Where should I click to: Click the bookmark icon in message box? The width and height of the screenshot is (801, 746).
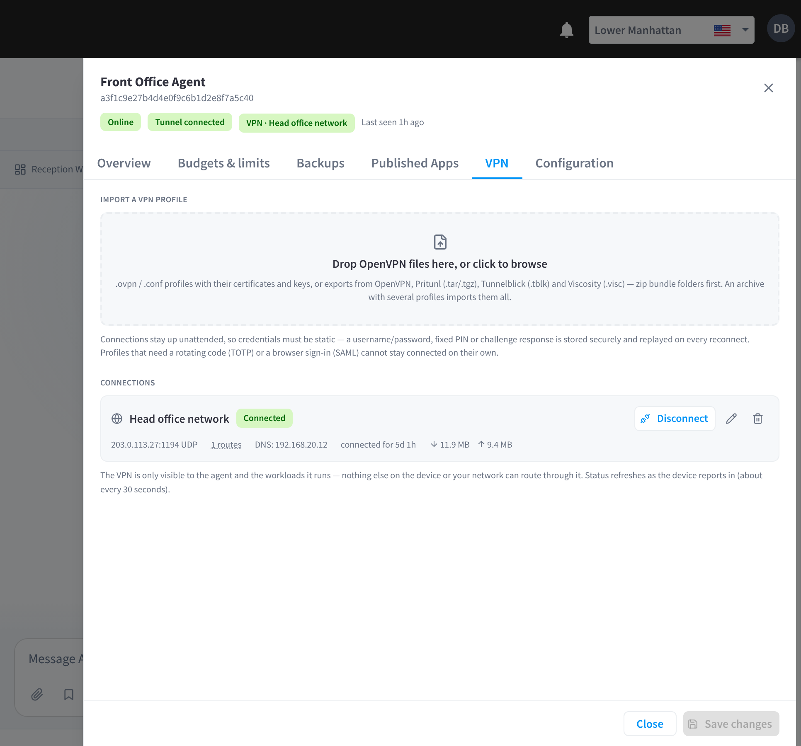point(69,694)
